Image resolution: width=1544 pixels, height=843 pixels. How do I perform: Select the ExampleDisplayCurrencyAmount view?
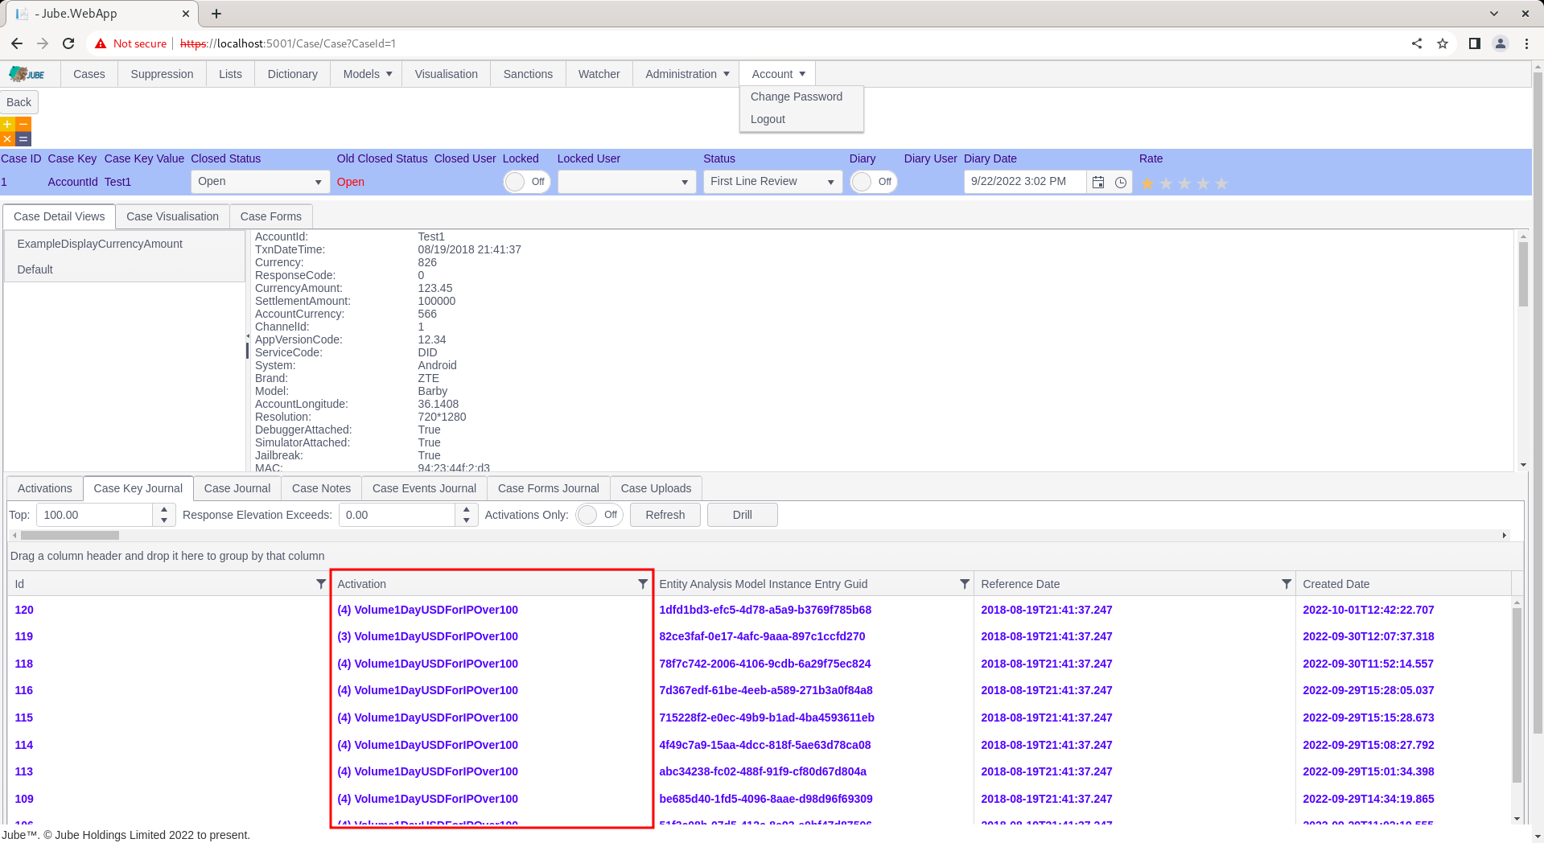[x=125, y=244]
